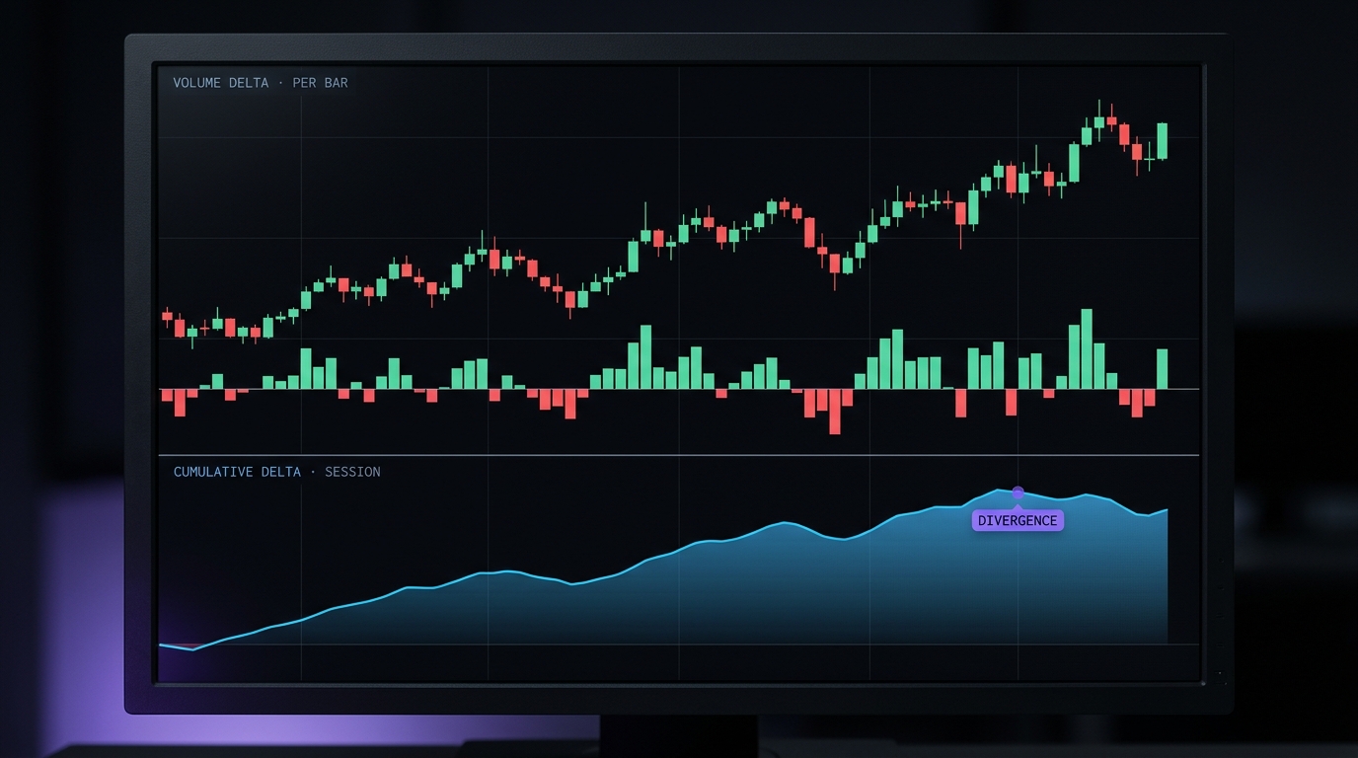Click the red candle at the deepest pullback low
Viewport: 1358px width, 758px height.
[x=835, y=264]
